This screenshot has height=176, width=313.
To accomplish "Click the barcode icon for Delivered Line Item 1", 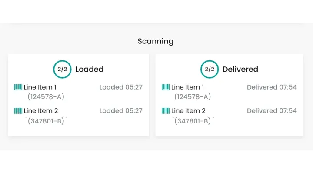I will tap(166, 87).
